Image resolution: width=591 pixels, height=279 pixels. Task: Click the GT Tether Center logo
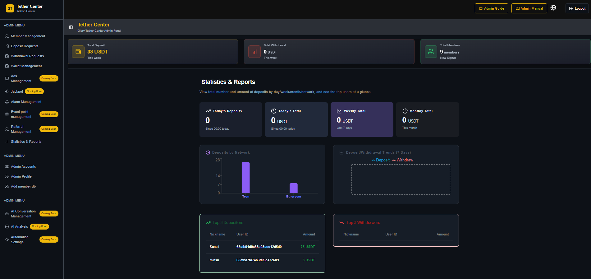pyautogui.click(x=10, y=8)
